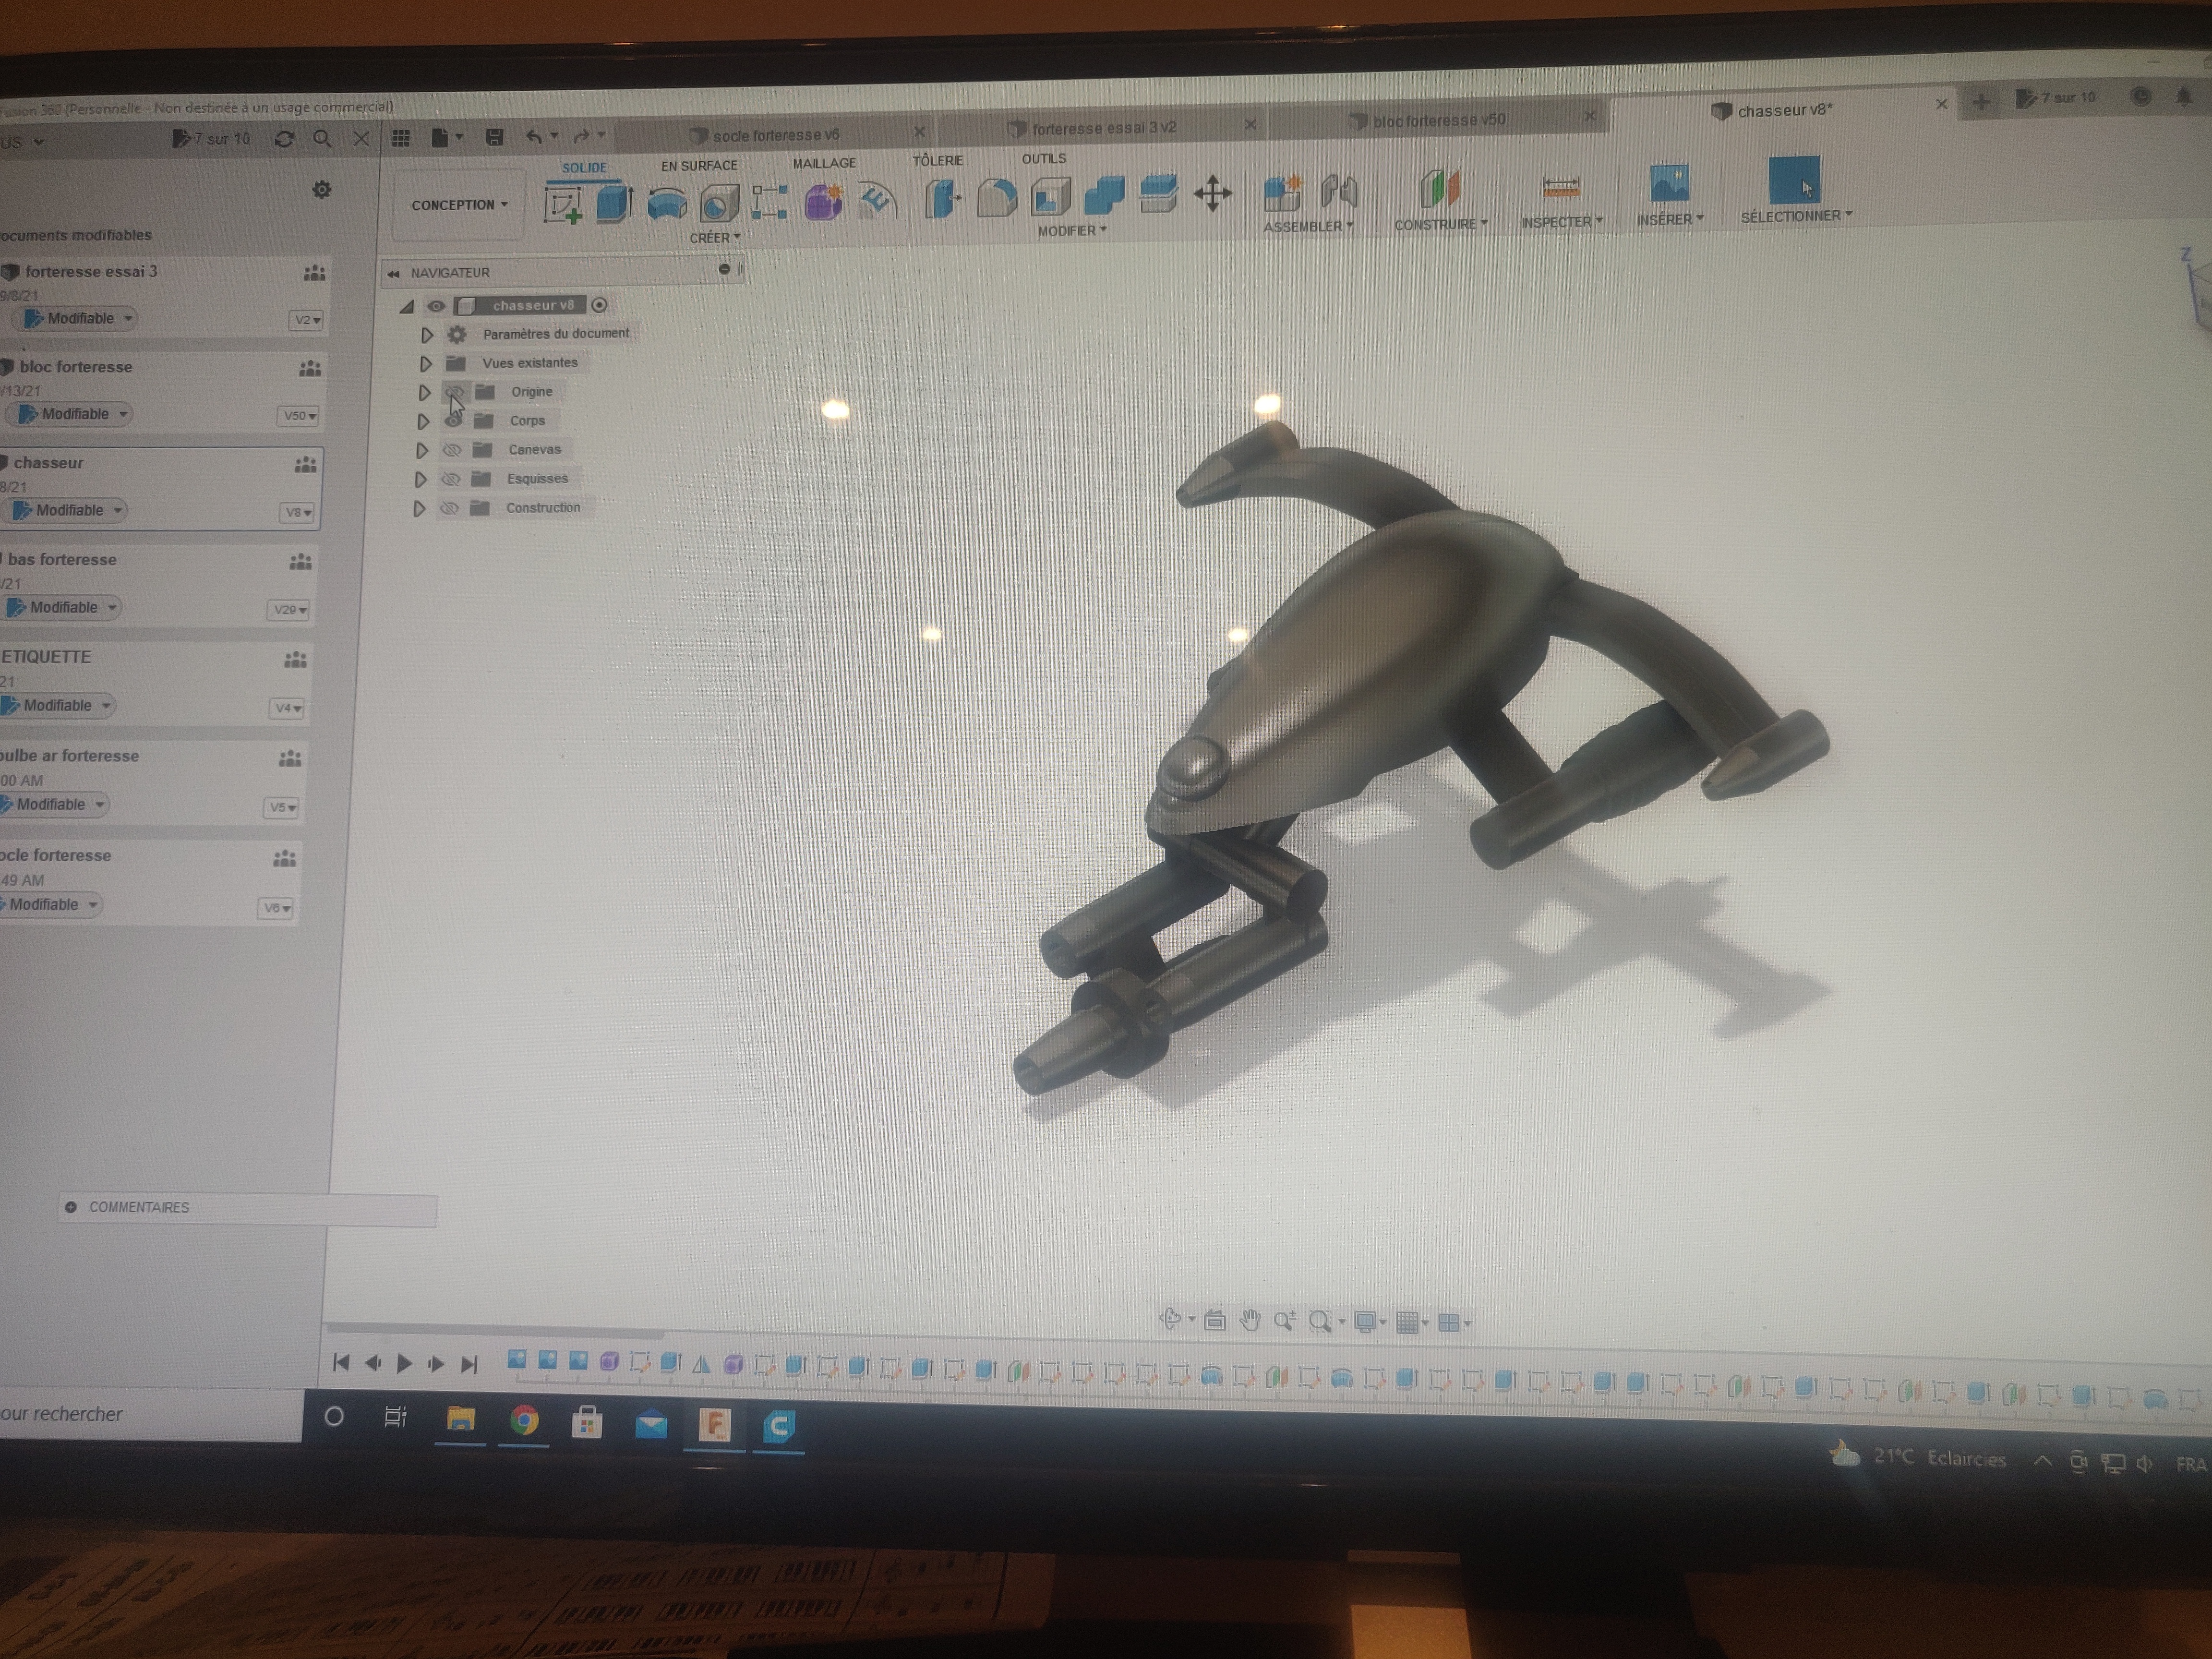Toggle visibility eye of Esquisses folder
Viewport: 2212px width, 1659px height.
tap(451, 479)
